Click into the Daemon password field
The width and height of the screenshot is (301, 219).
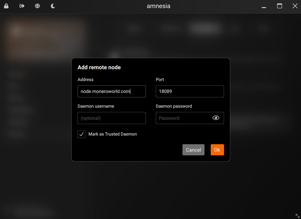[190, 118]
